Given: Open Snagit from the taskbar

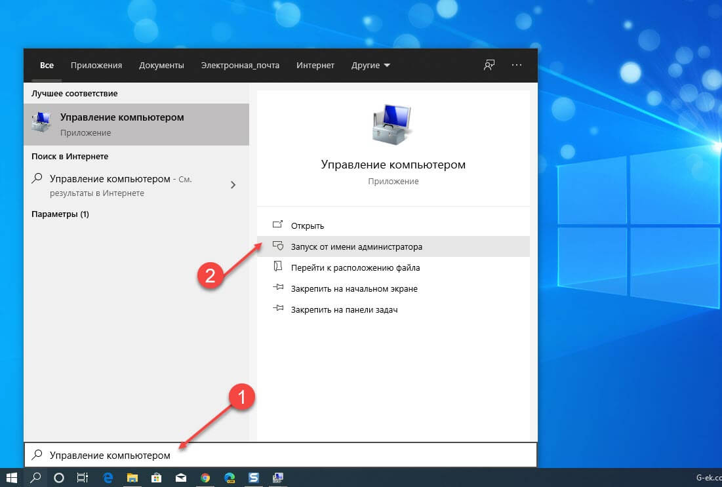Looking at the screenshot, I should click(x=254, y=478).
